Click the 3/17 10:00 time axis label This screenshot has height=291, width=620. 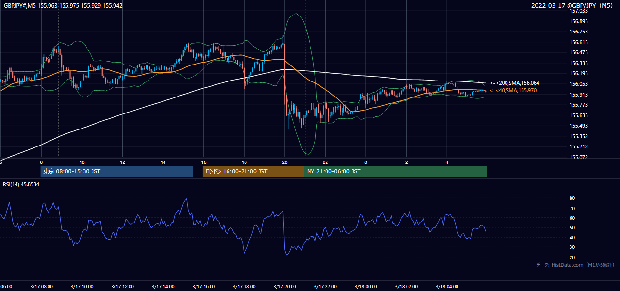coord(82,286)
